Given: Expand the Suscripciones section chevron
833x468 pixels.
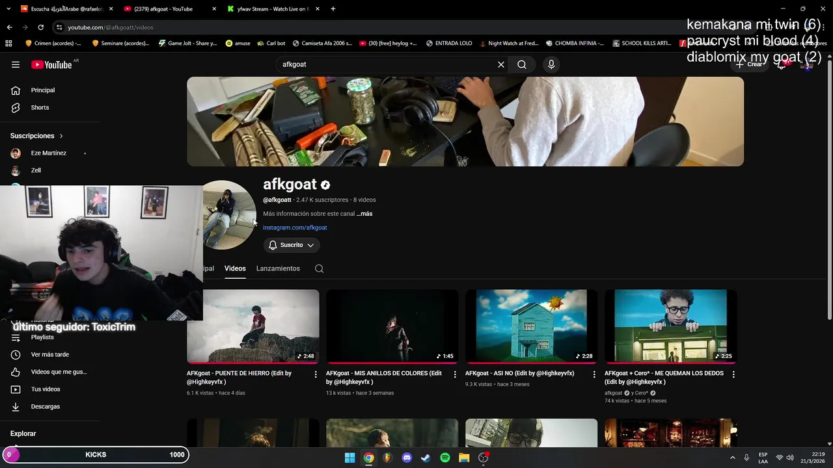Looking at the screenshot, I should (x=61, y=136).
